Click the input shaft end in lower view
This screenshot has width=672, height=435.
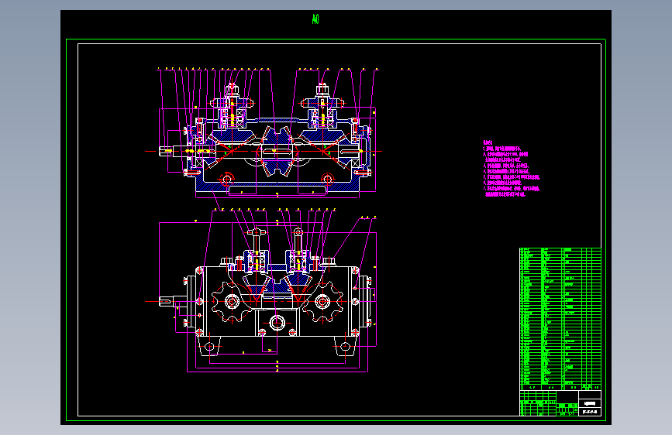coord(166,301)
